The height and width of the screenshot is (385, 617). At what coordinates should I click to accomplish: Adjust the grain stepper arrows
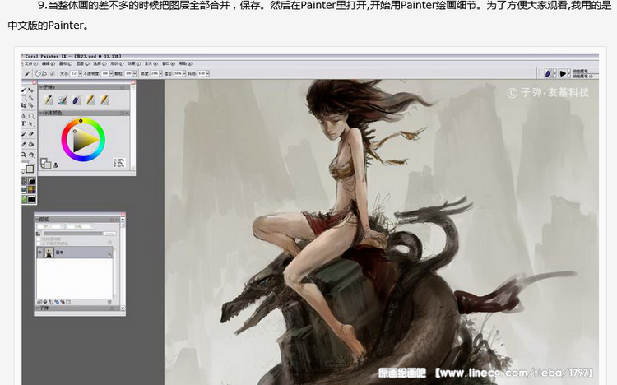(x=135, y=73)
